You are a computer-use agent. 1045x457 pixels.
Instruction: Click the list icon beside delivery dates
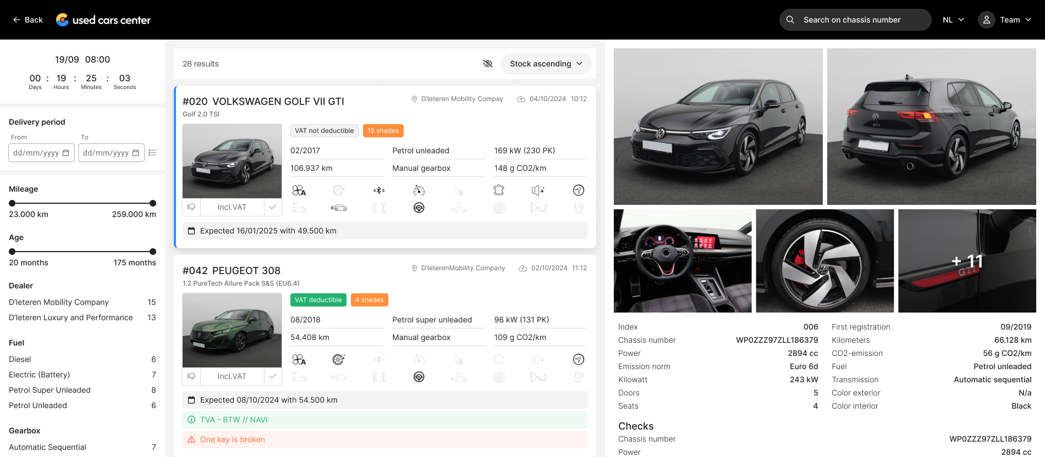[152, 153]
